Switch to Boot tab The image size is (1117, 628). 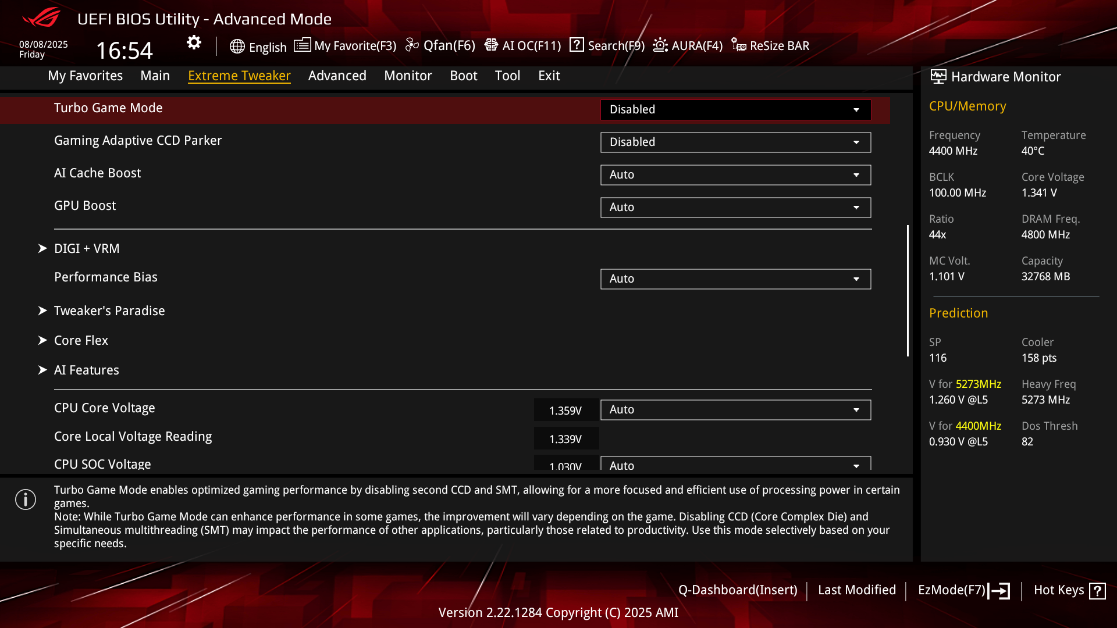pyautogui.click(x=463, y=76)
